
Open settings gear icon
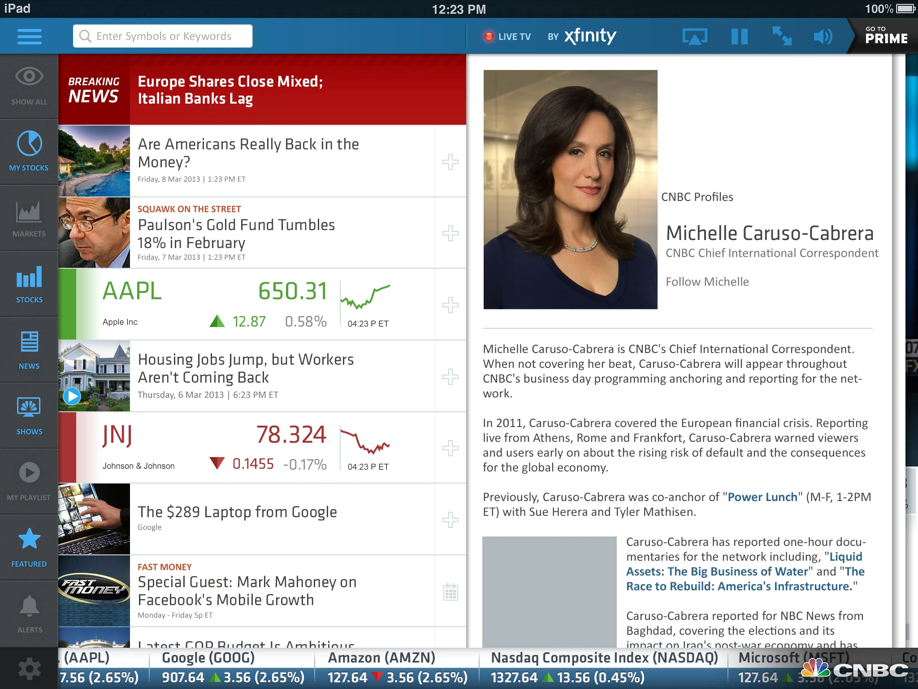[x=30, y=669]
